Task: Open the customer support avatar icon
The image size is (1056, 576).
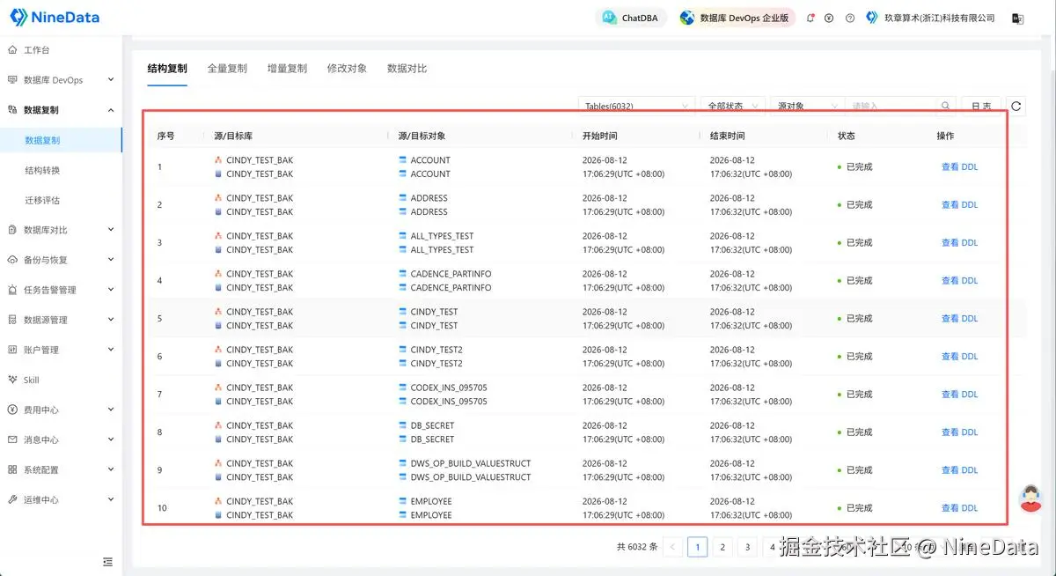Action: [x=1030, y=498]
